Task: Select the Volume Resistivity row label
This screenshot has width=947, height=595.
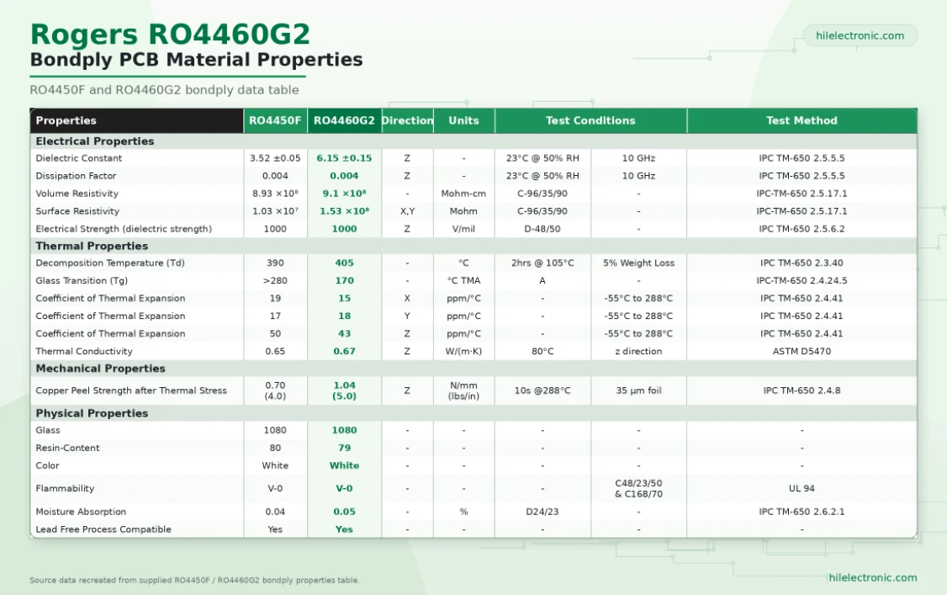Action: 77,194
